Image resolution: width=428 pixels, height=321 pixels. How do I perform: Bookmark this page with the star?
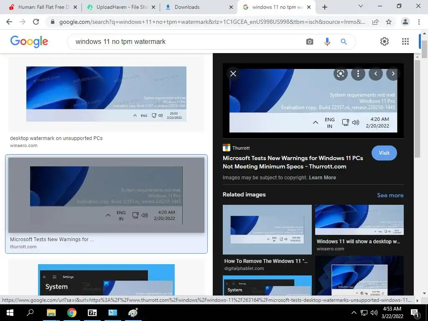pyautogui.click(x=389, y=22)
